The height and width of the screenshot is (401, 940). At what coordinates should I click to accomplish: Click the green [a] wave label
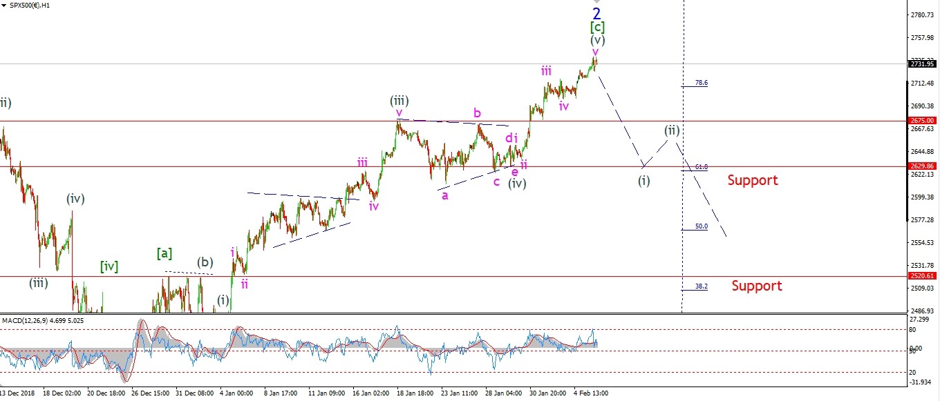click(164, 254)
